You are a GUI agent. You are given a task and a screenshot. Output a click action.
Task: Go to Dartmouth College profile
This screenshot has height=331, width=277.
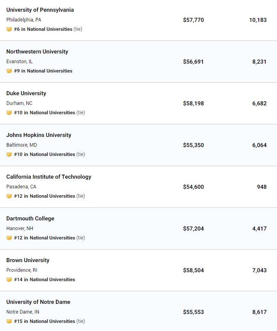coord(30,218)
